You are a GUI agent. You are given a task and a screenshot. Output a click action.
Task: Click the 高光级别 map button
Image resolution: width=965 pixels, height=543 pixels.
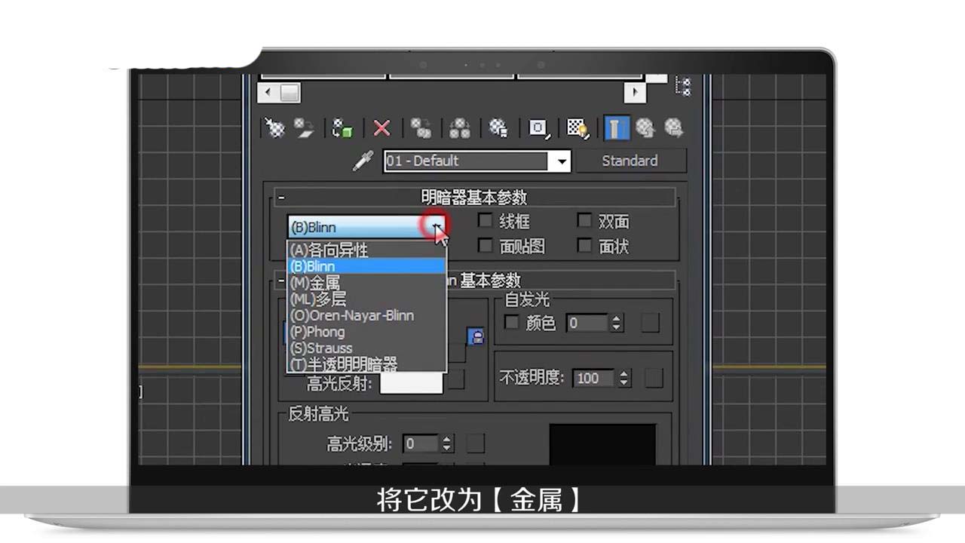pos(476,443)
